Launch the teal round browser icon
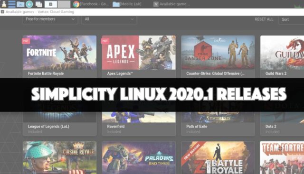Image resolution: width=304 pixels, height=174 pixels. [29, 4]
